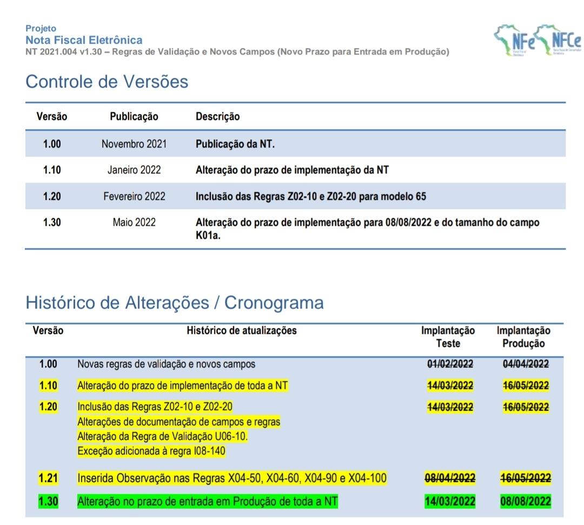584x525 pixels.
Task: Select "Alterações de documentação de campos e regras"
Action: coord(179,422)
